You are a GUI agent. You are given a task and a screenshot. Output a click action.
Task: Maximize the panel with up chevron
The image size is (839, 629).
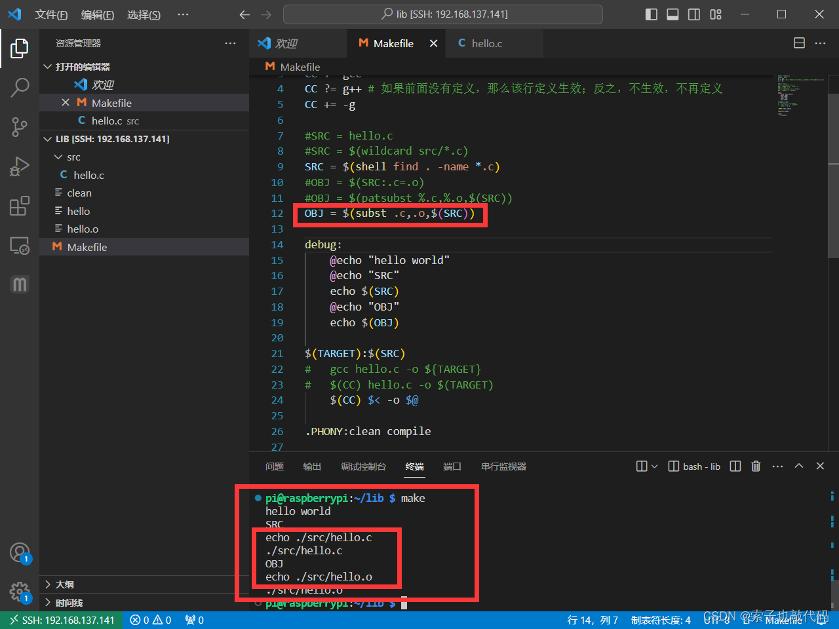pos(799,466)
